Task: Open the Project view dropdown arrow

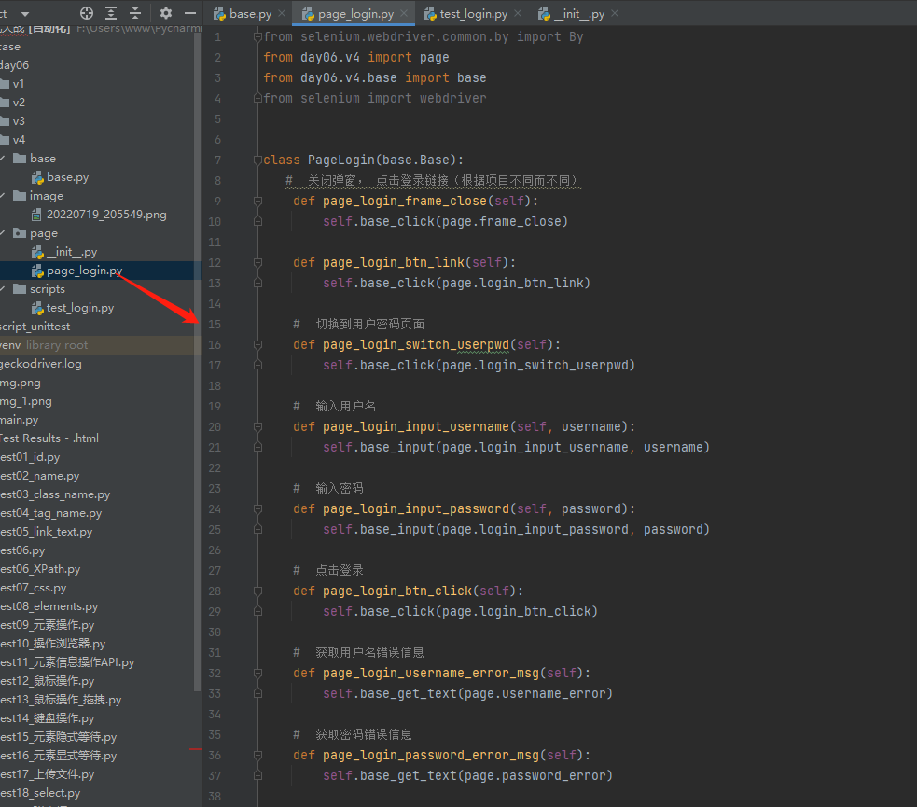Action: click(x=24, y=14)
